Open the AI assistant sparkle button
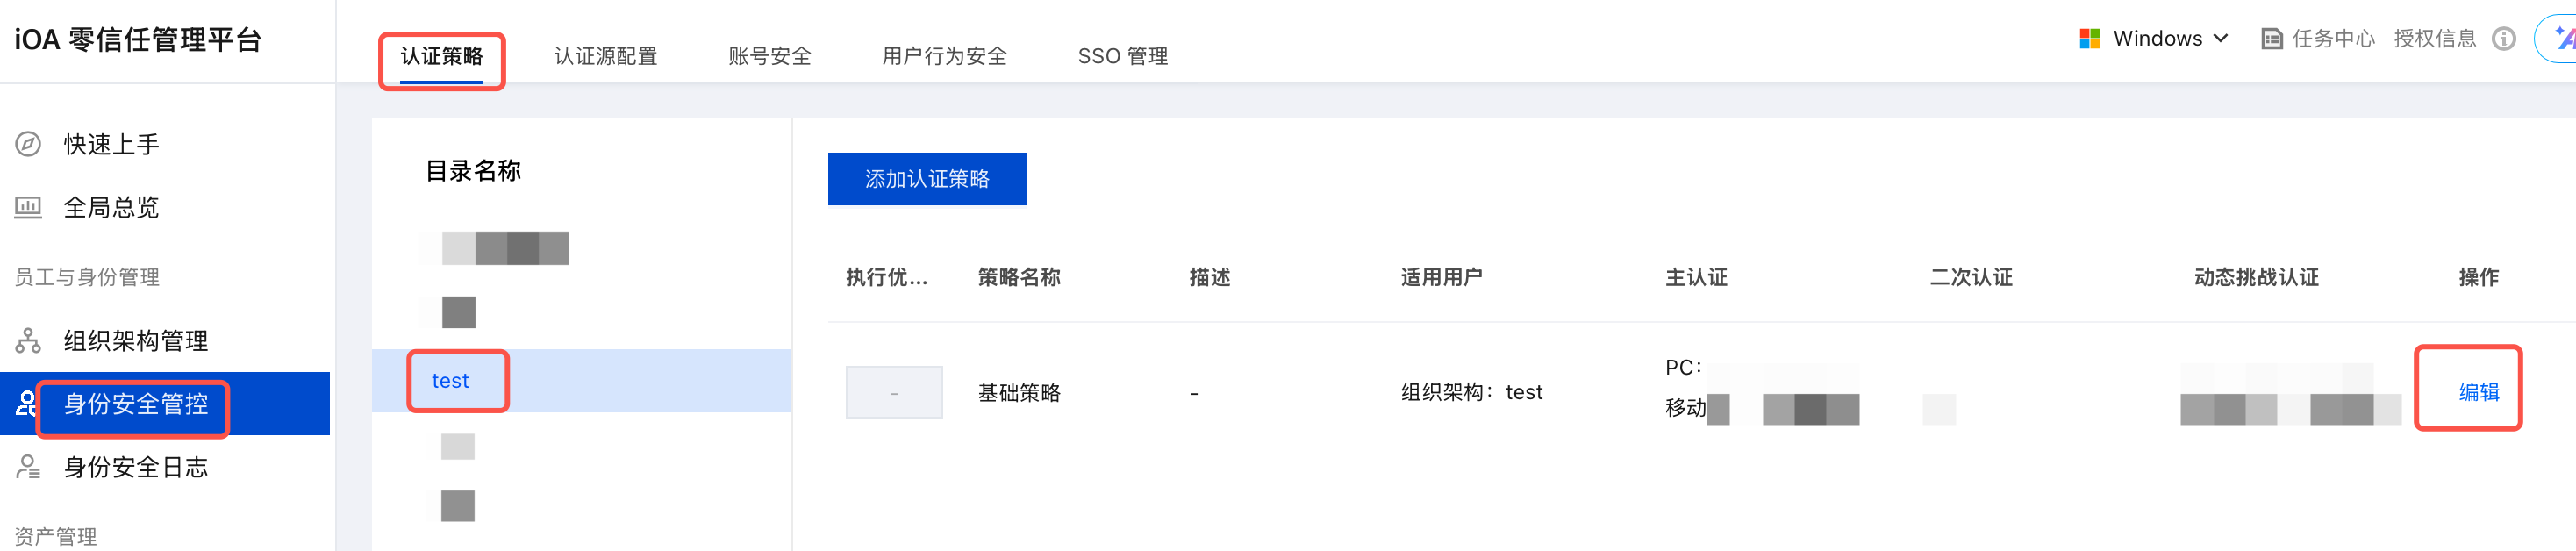The image size is (2576, 551). coord(2560,39)
